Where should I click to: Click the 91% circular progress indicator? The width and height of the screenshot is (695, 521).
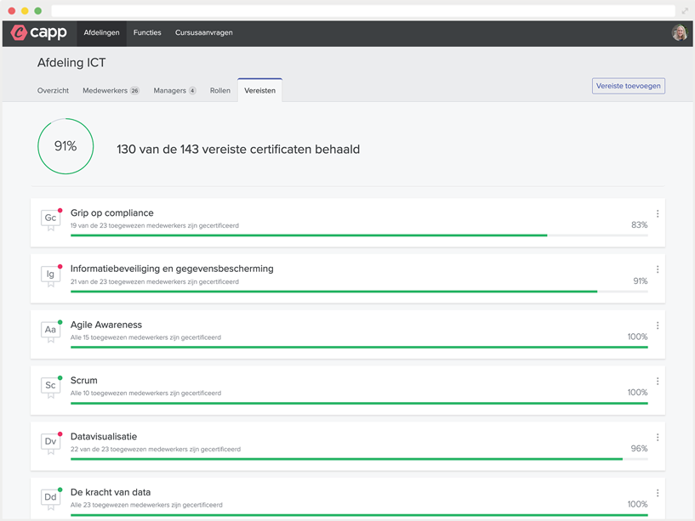(x=66, y=147)
